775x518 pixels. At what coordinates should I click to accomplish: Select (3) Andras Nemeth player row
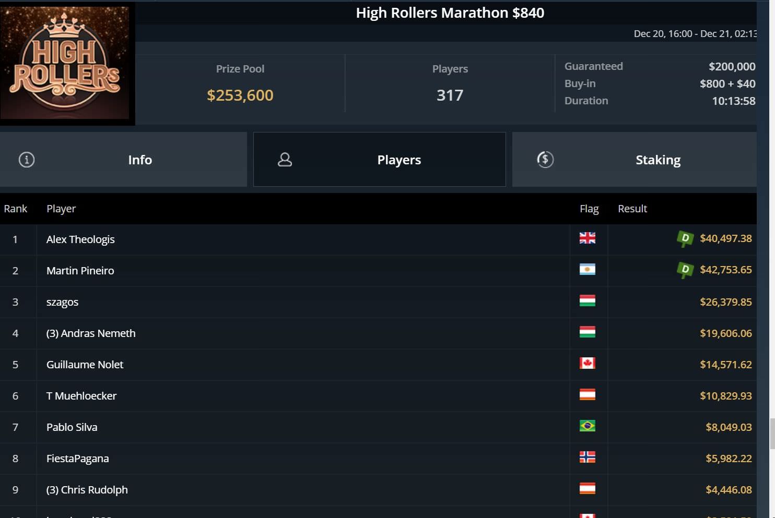91,333
